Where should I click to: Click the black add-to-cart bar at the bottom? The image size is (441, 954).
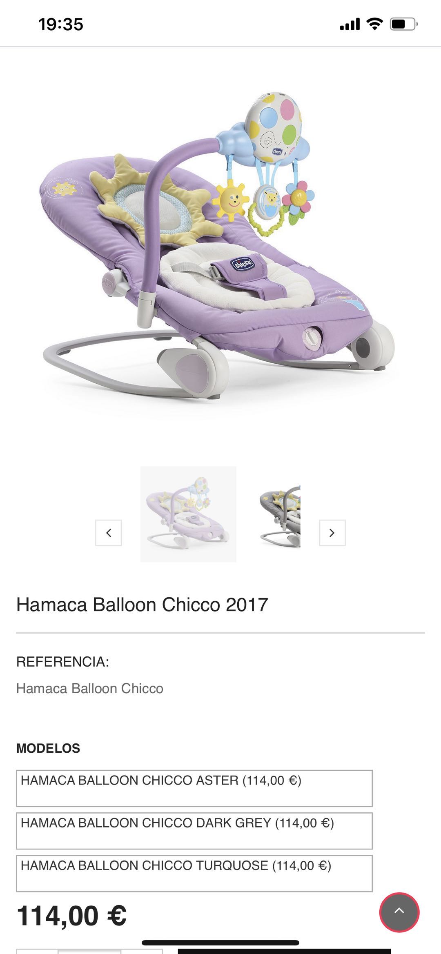[x=284, y=951]
